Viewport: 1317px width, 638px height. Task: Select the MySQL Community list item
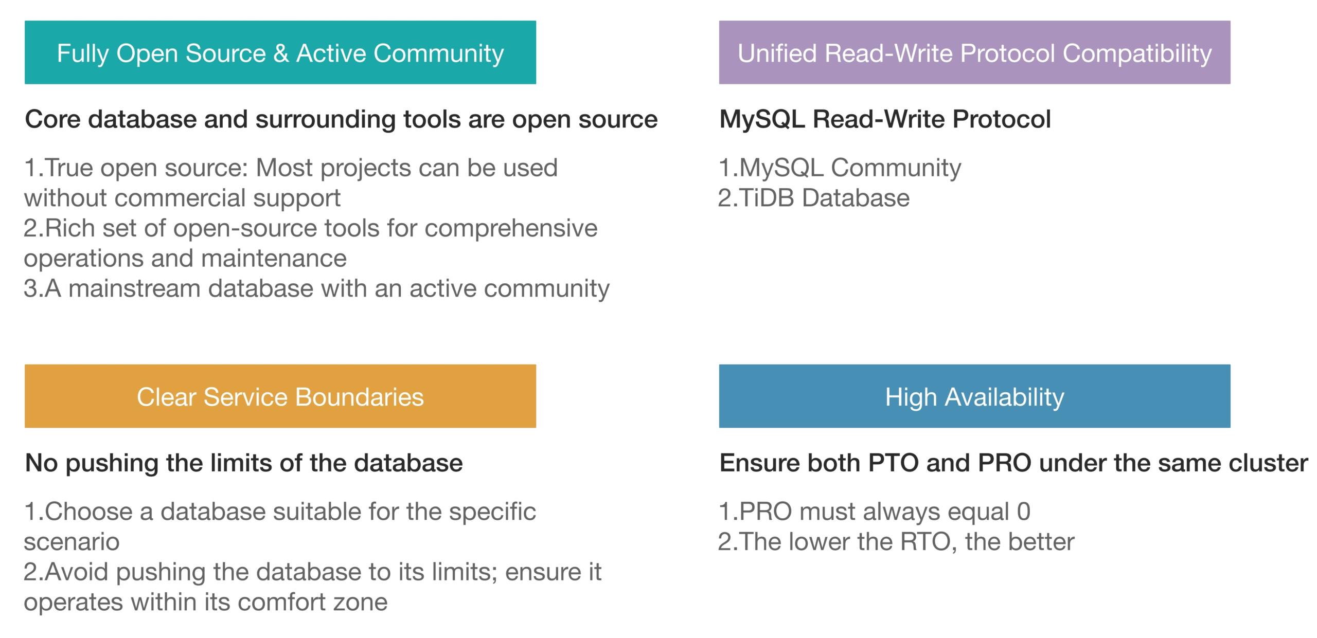point(840,168)
